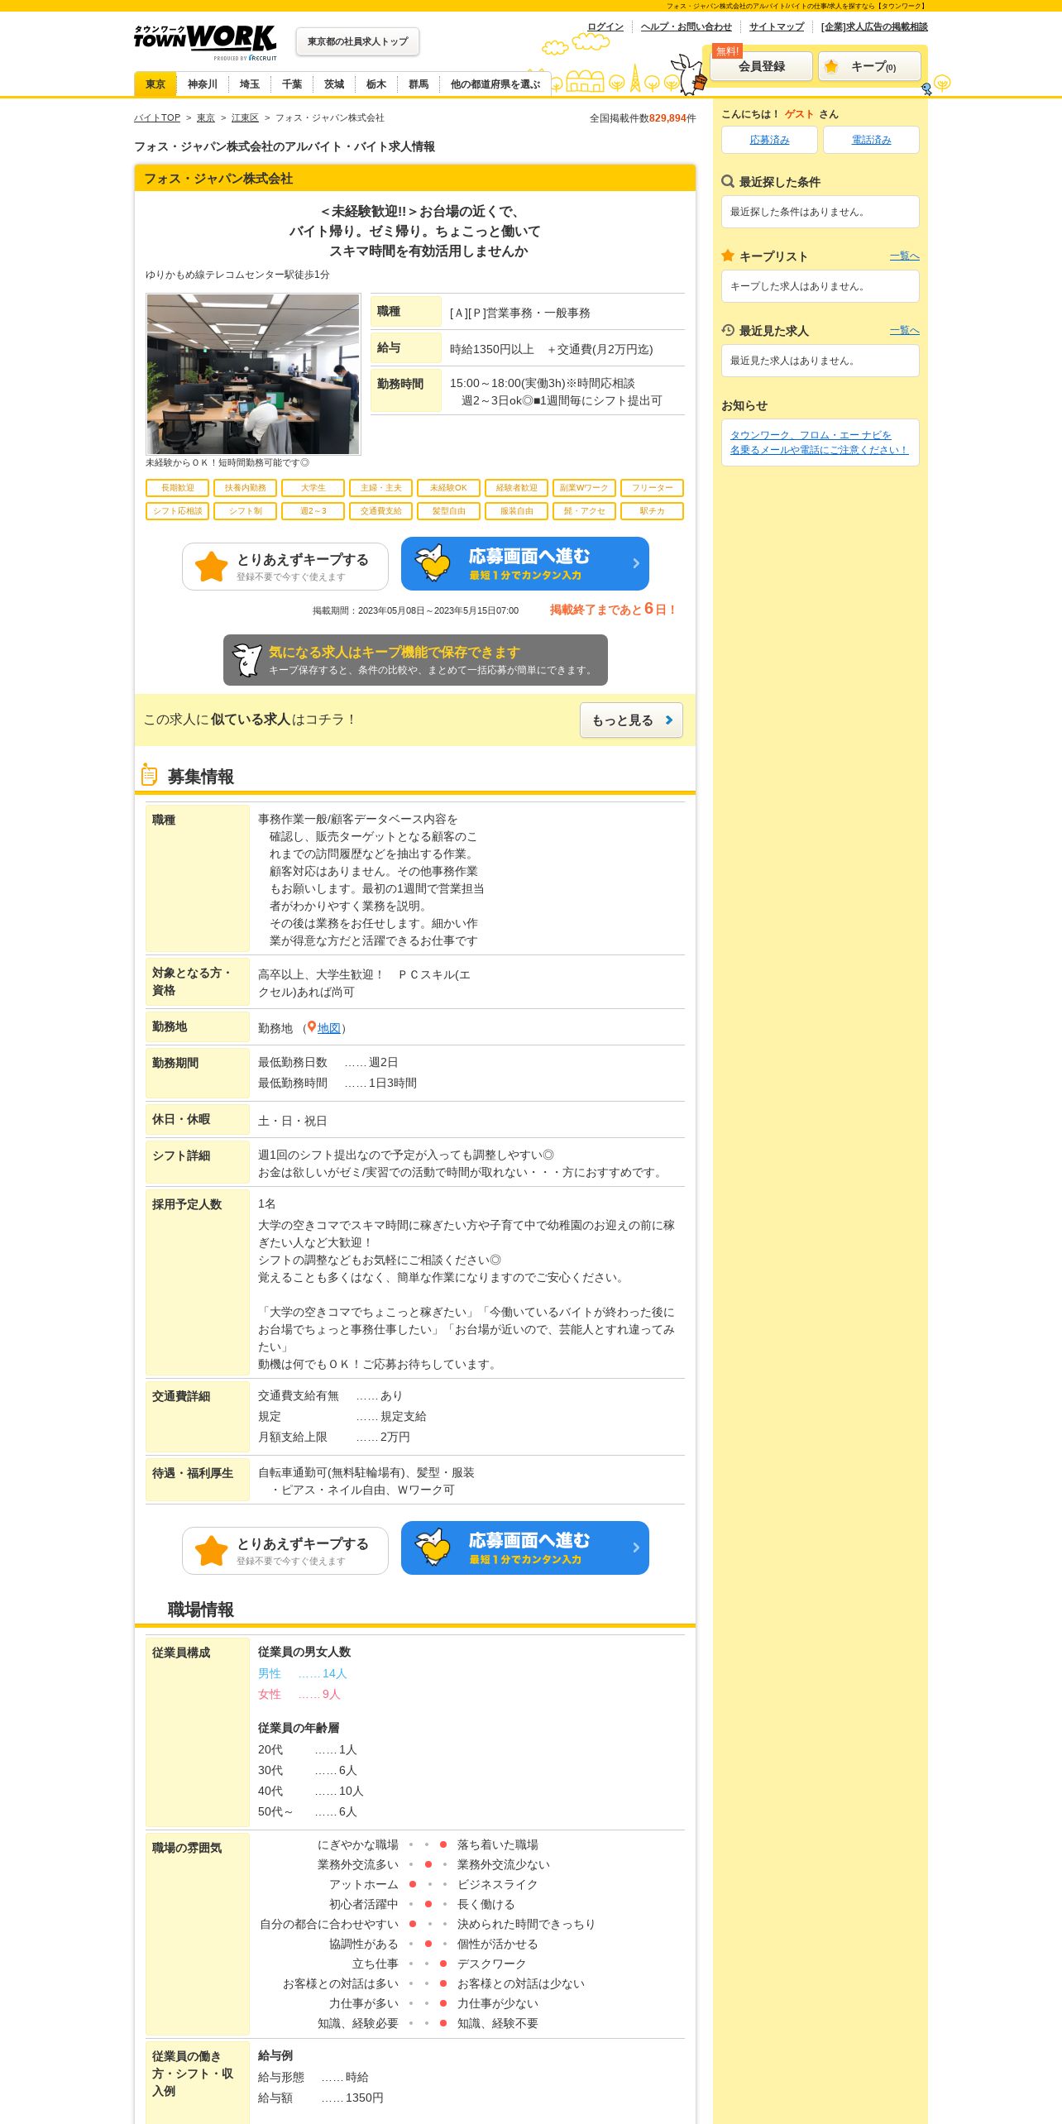This screenshot has width=1062, height=2124.
Task: Open the タウンワーク、フロム・エー ナビ notice link
Action: point(819,442)
